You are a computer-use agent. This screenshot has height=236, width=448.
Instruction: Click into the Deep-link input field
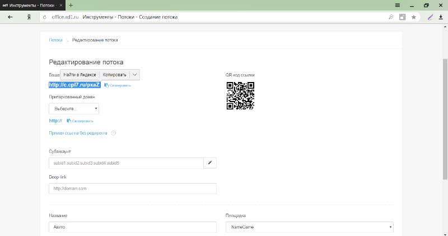[132, 189]
